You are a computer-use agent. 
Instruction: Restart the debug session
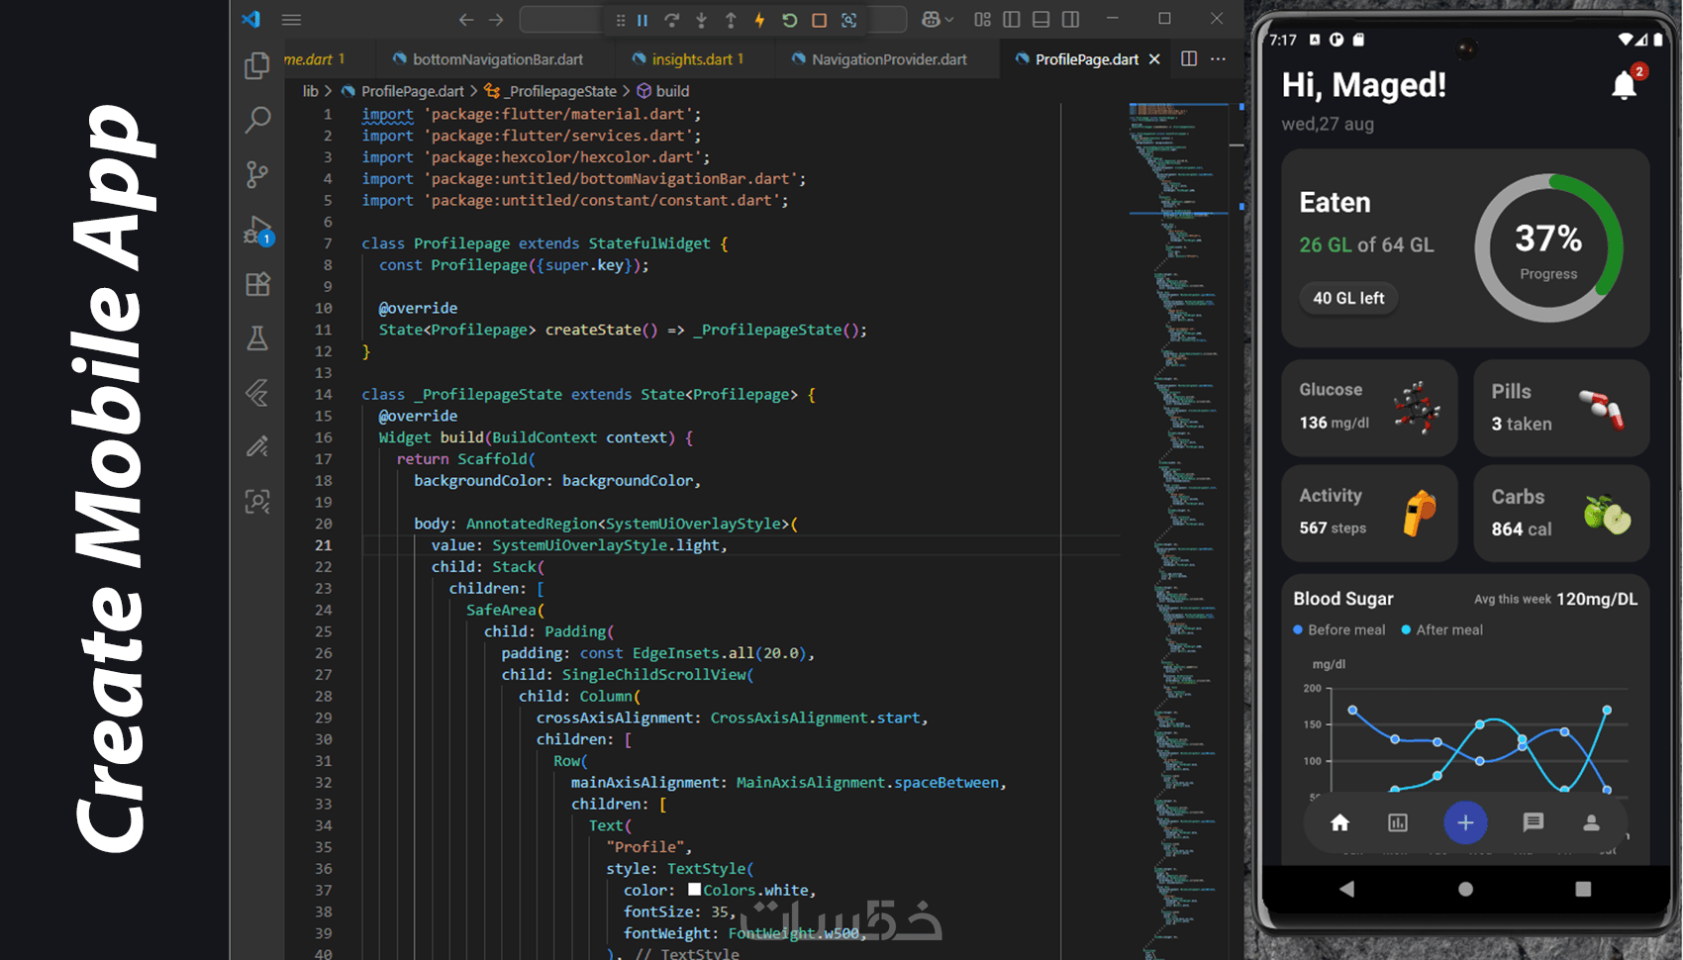pos(789,20)
